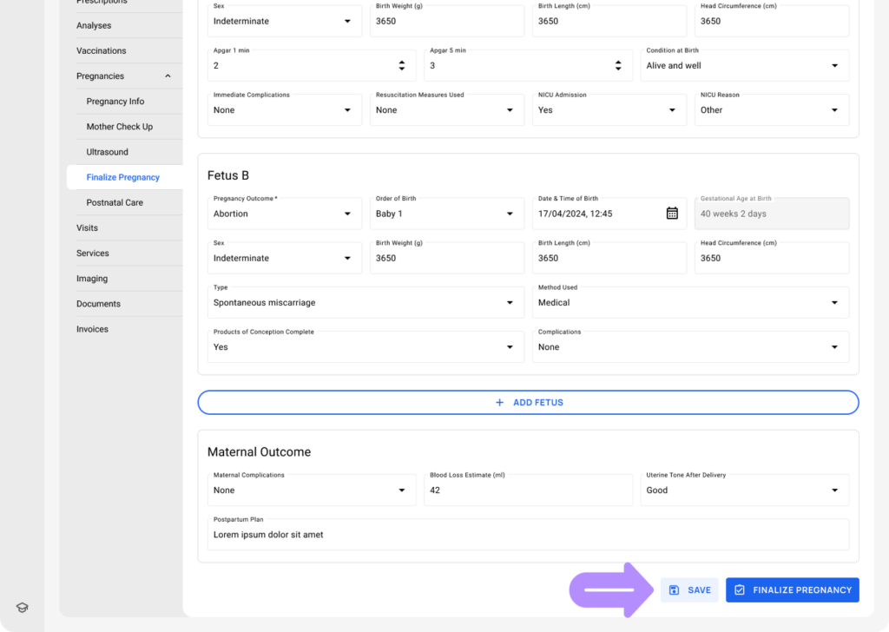
Task: Open Invoices from the sidebar
Action: 92,329
